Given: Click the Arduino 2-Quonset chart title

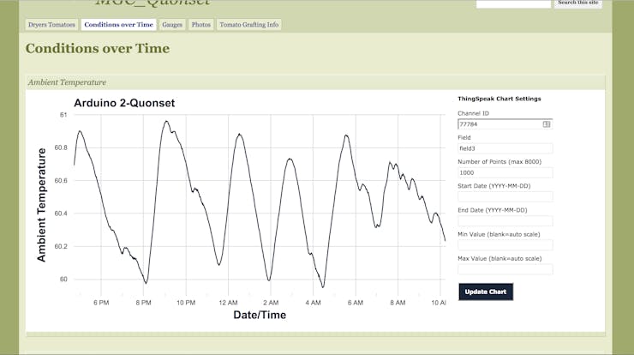Looking at the screenshot, I should pyautogui.click(x=124, y=103).
